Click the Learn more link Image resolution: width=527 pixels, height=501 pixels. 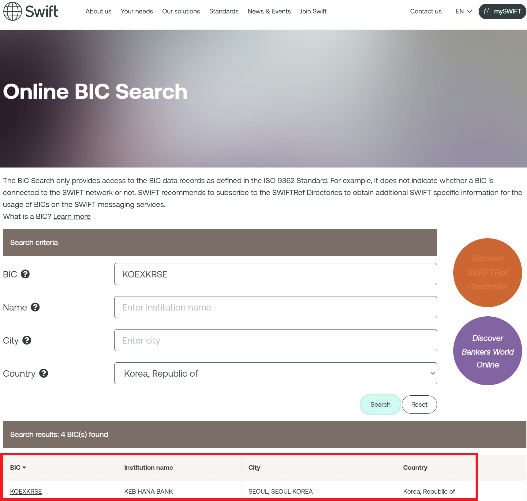click(72, 217)
